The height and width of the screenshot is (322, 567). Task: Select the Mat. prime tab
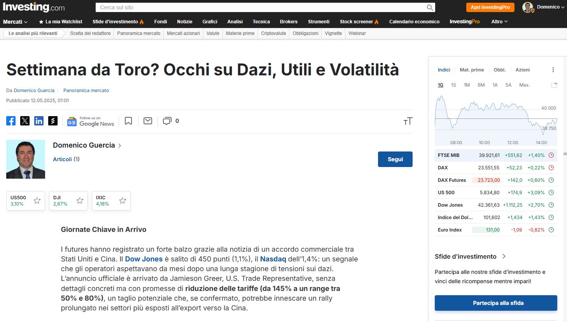tap(472, 70)
